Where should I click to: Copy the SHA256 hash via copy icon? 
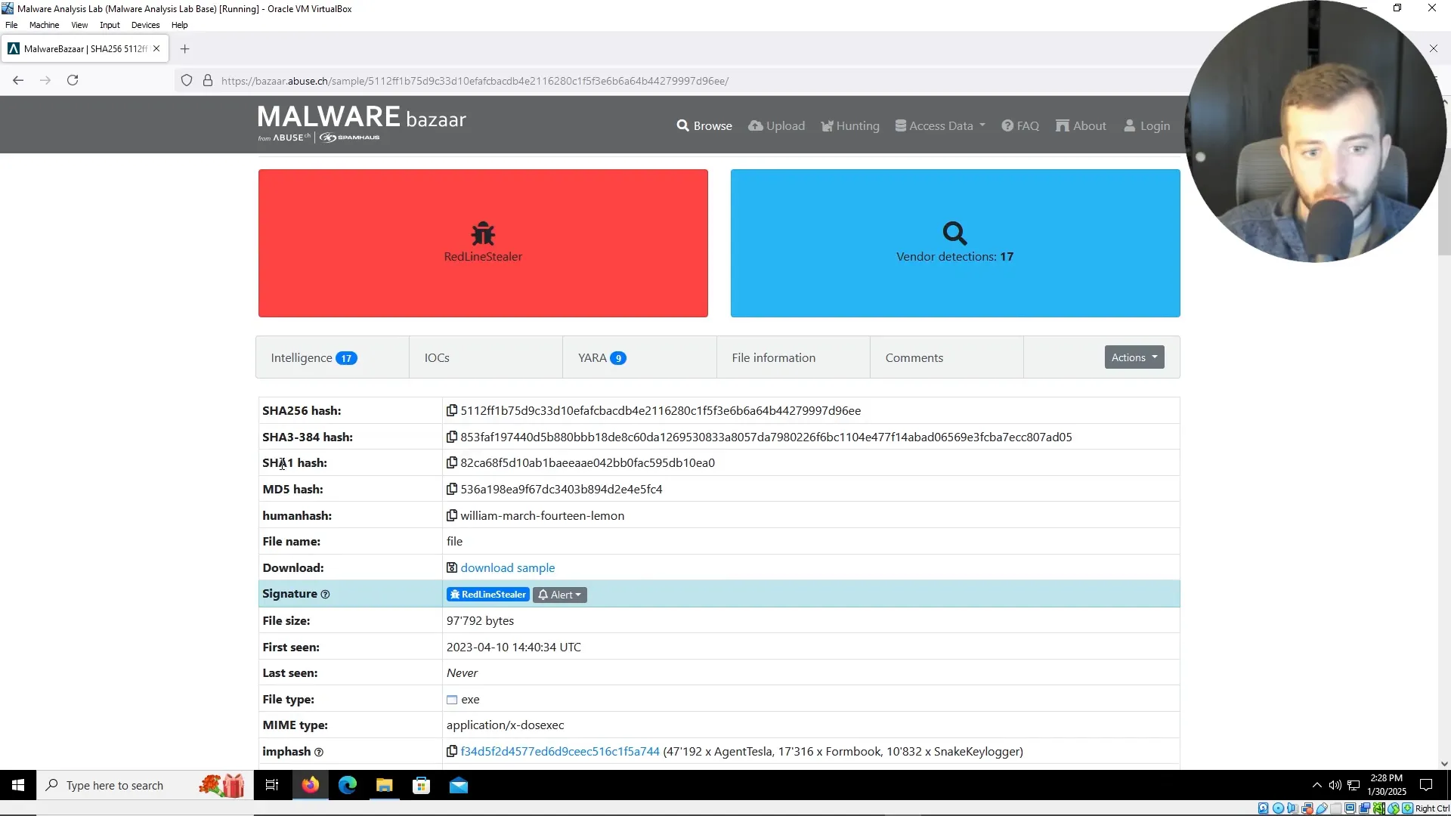tap(452, 410)
